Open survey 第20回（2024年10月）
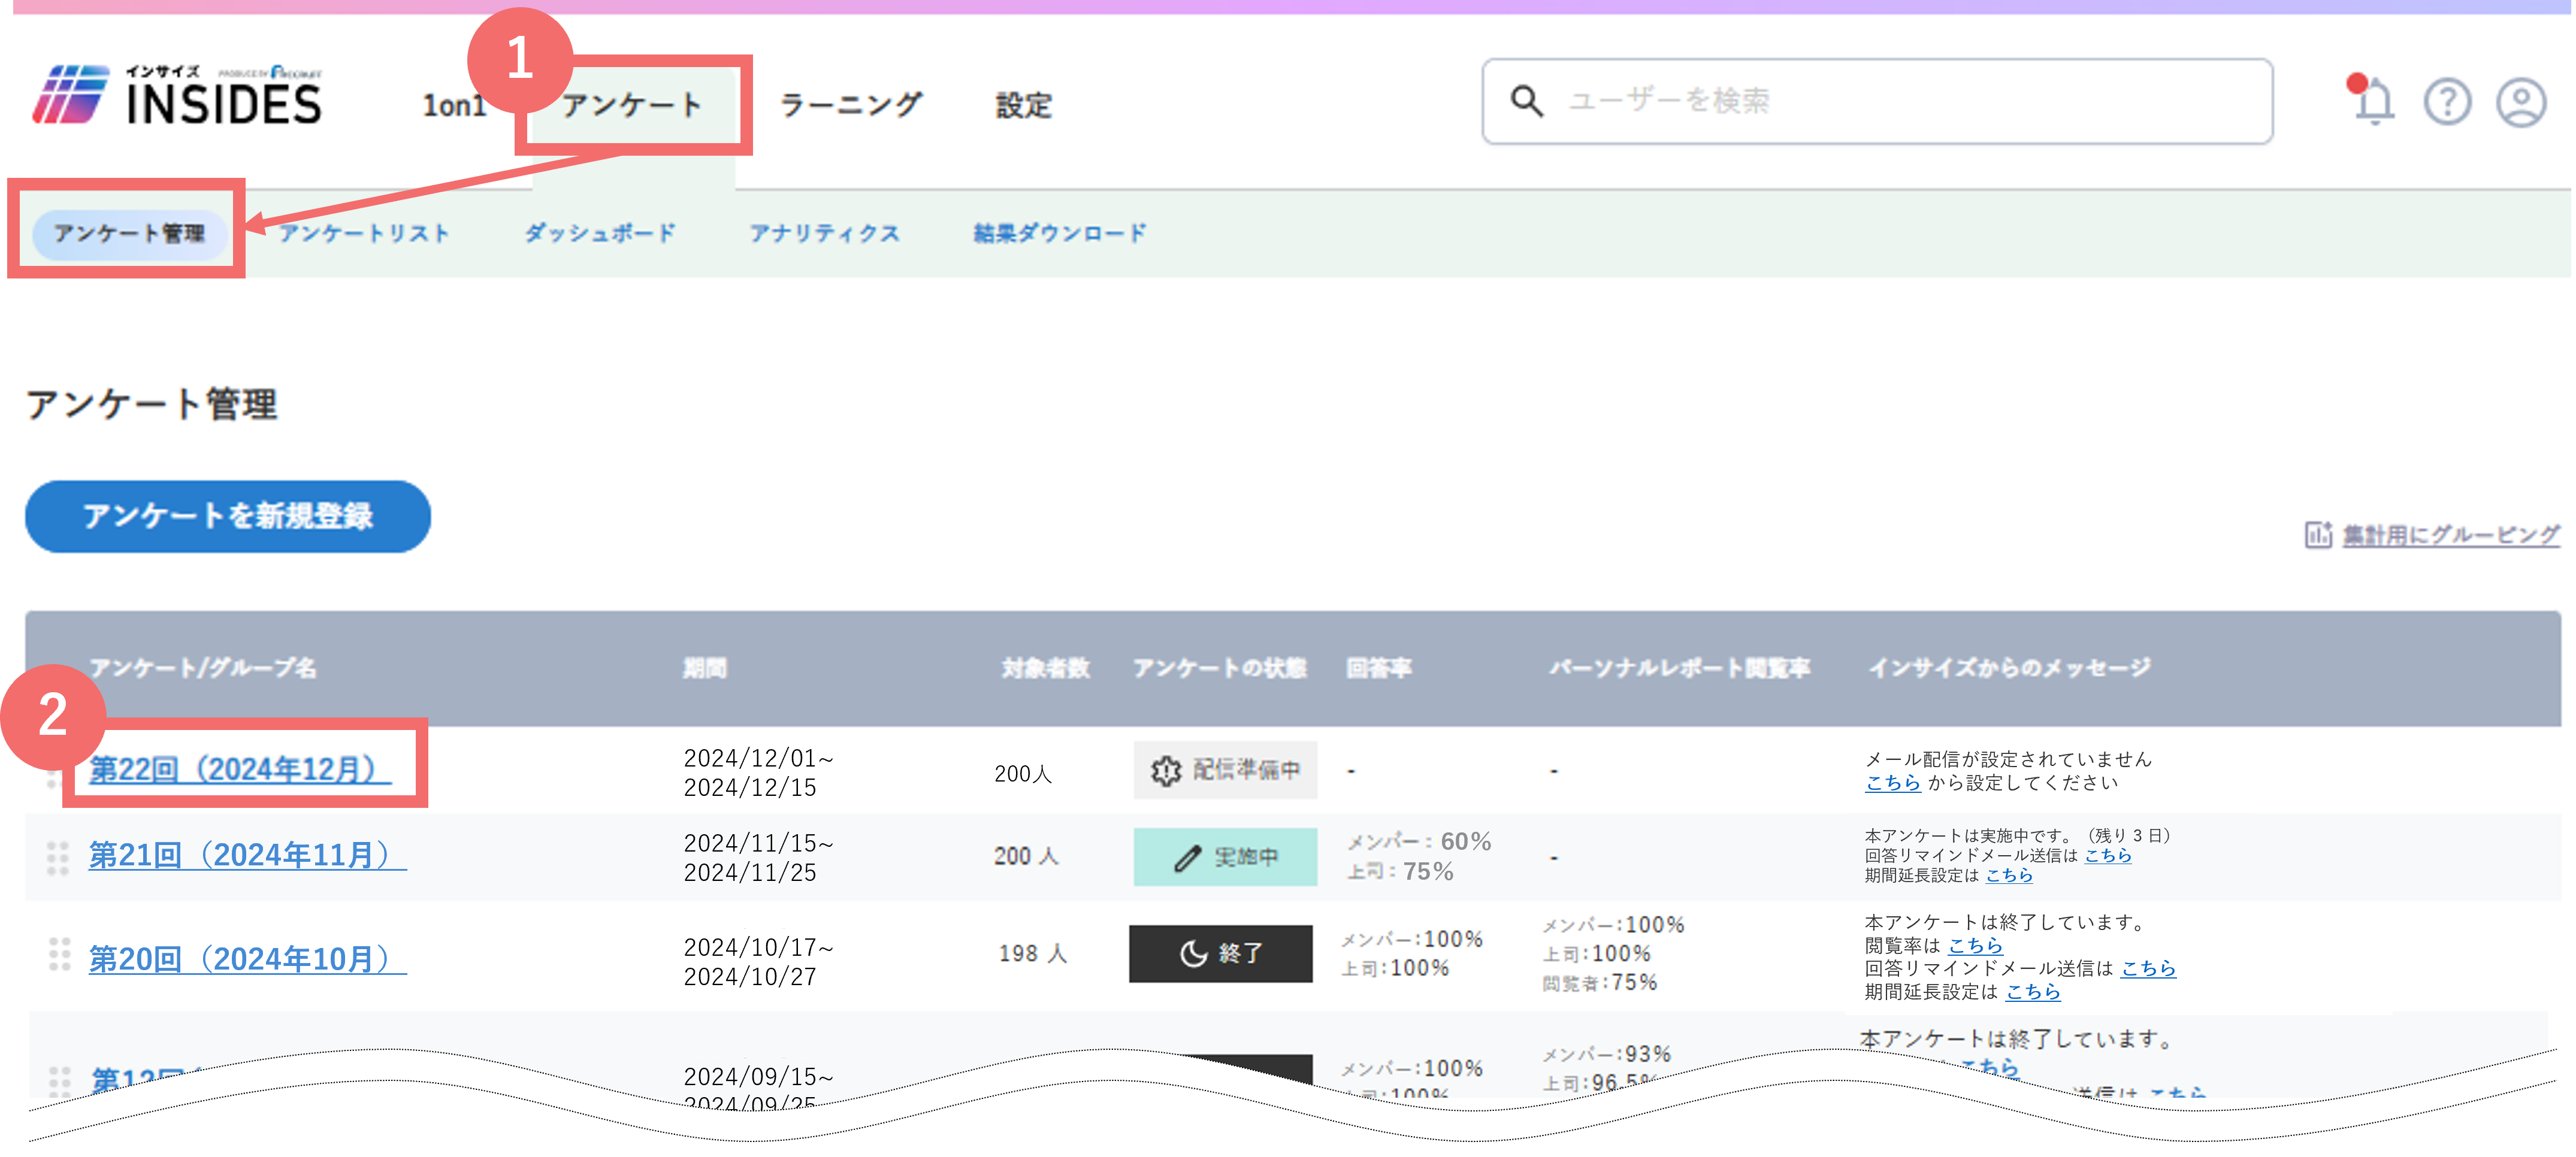 pyautogui.click(x=247, y=959)
